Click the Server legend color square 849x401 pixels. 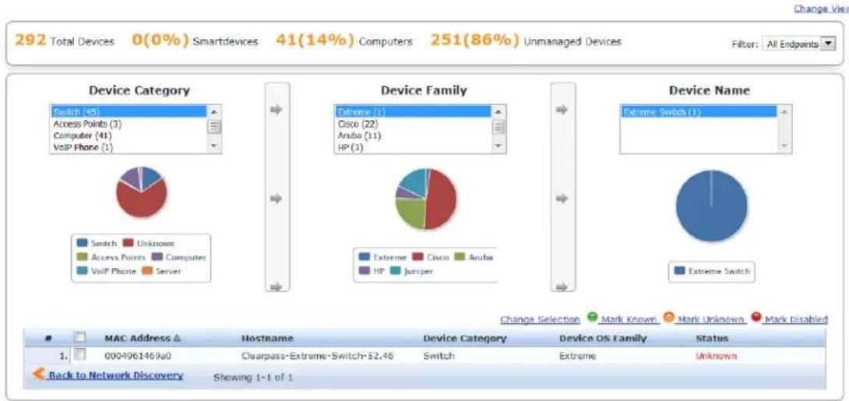pyautogui.click(x=147, y=271)
